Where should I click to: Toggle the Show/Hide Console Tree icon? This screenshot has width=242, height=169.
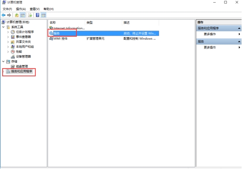coord(23,15)
